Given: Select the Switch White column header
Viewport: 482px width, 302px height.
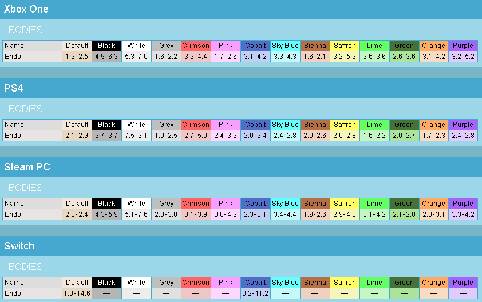Looking at the screenshot, I should (x=136, y=283).
